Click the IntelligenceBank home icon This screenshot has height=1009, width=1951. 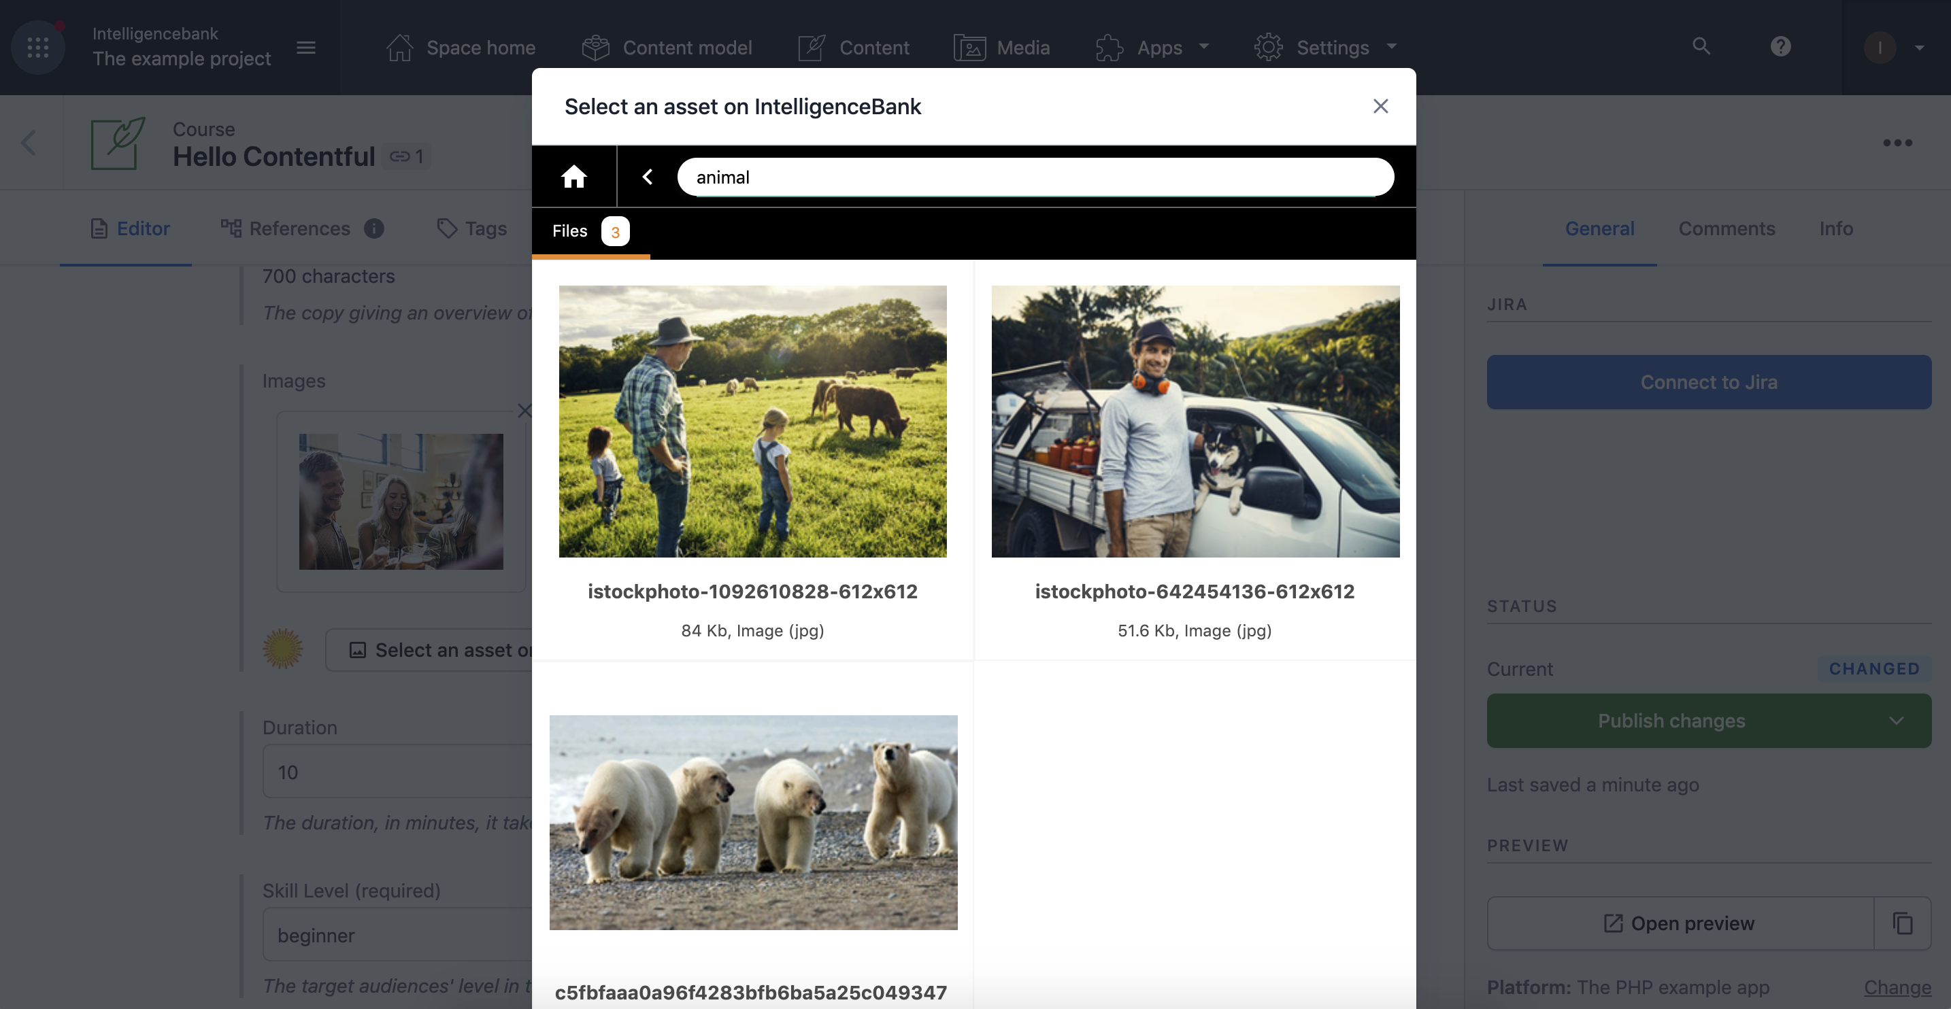(574, 175)
